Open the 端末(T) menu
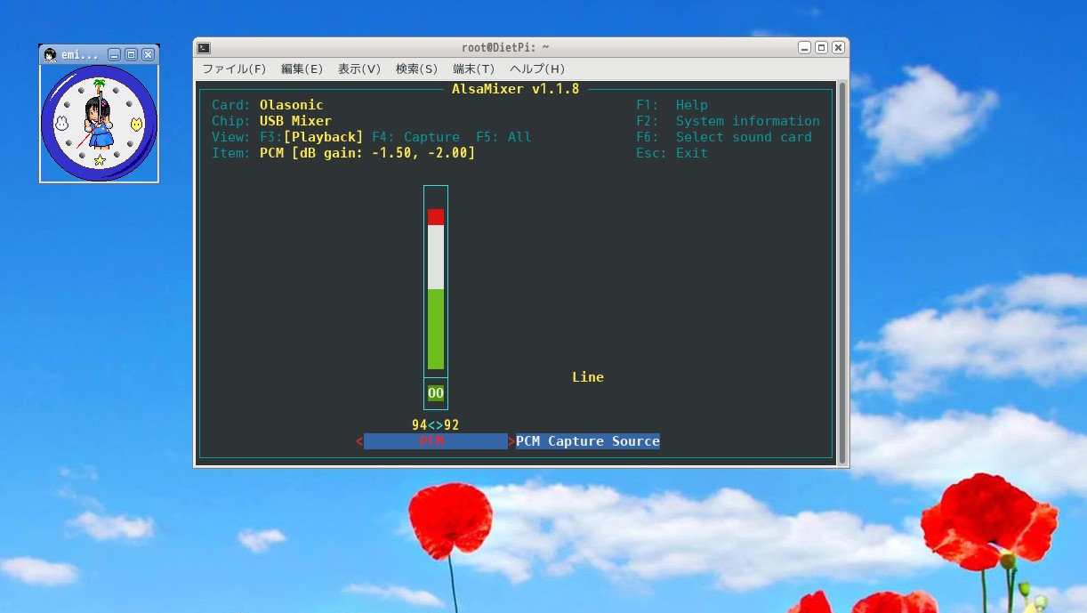 473,69
